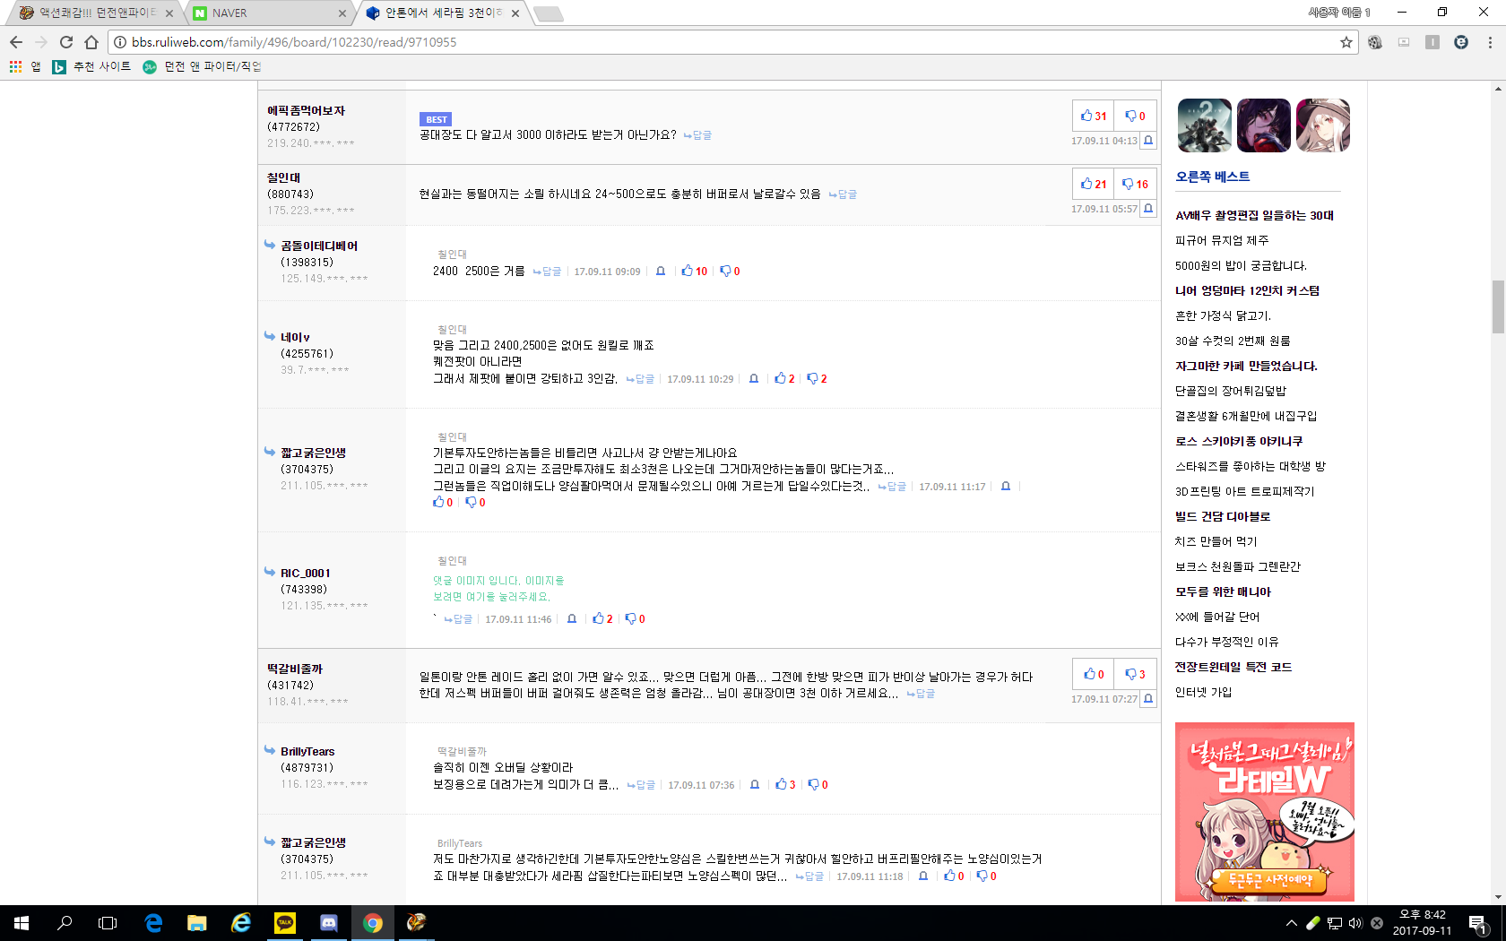Open the Chrome three-dot menu
This screenshot has height=941, width=1506.
pyautogui.click(x=1490, y=42)
